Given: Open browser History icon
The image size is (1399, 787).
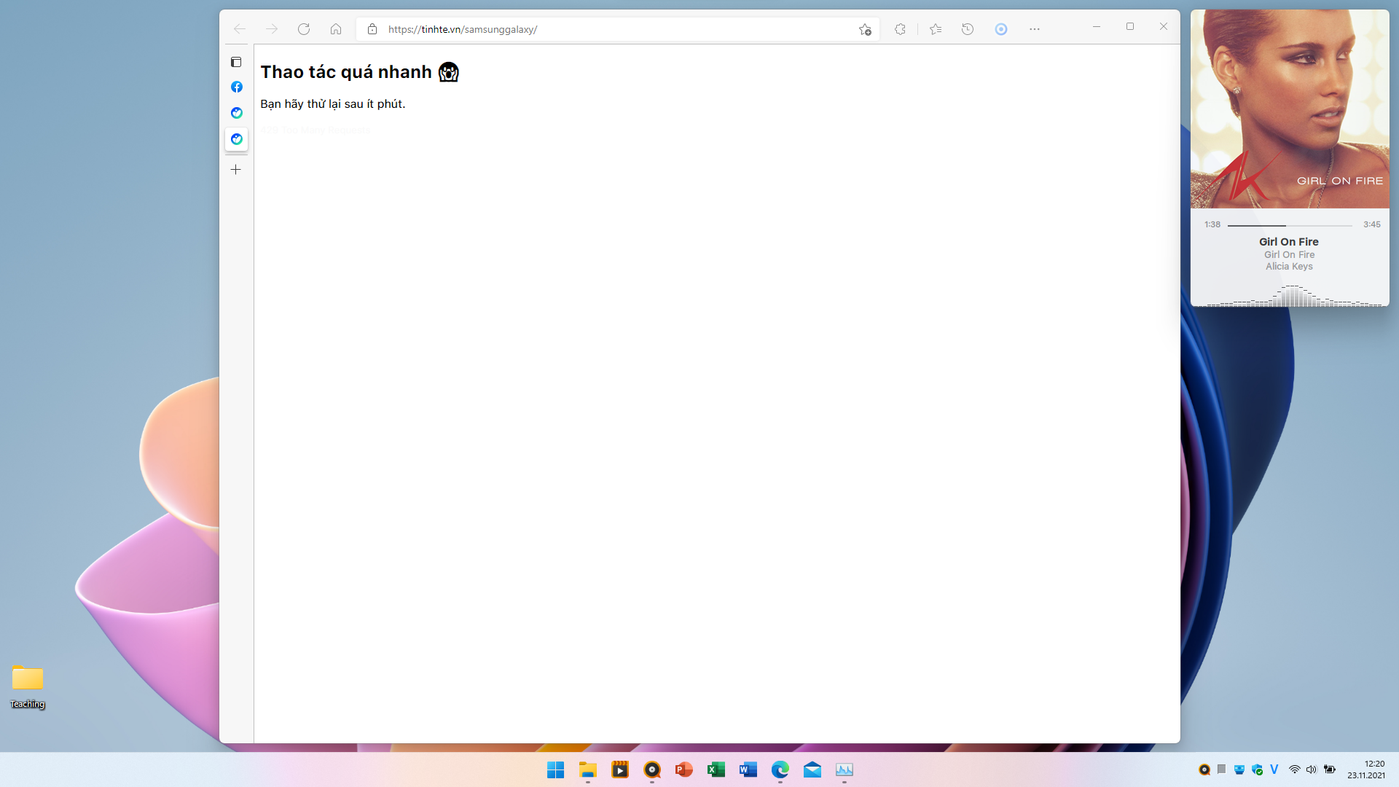Looking at the screenshot, I should click(x=968, y=29).
